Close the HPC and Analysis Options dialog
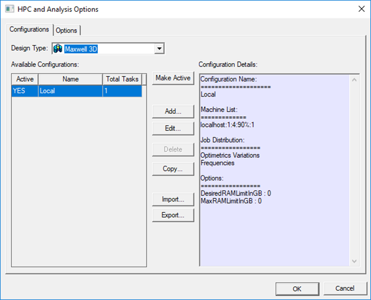The image size is (371, 300). (361, 9)
